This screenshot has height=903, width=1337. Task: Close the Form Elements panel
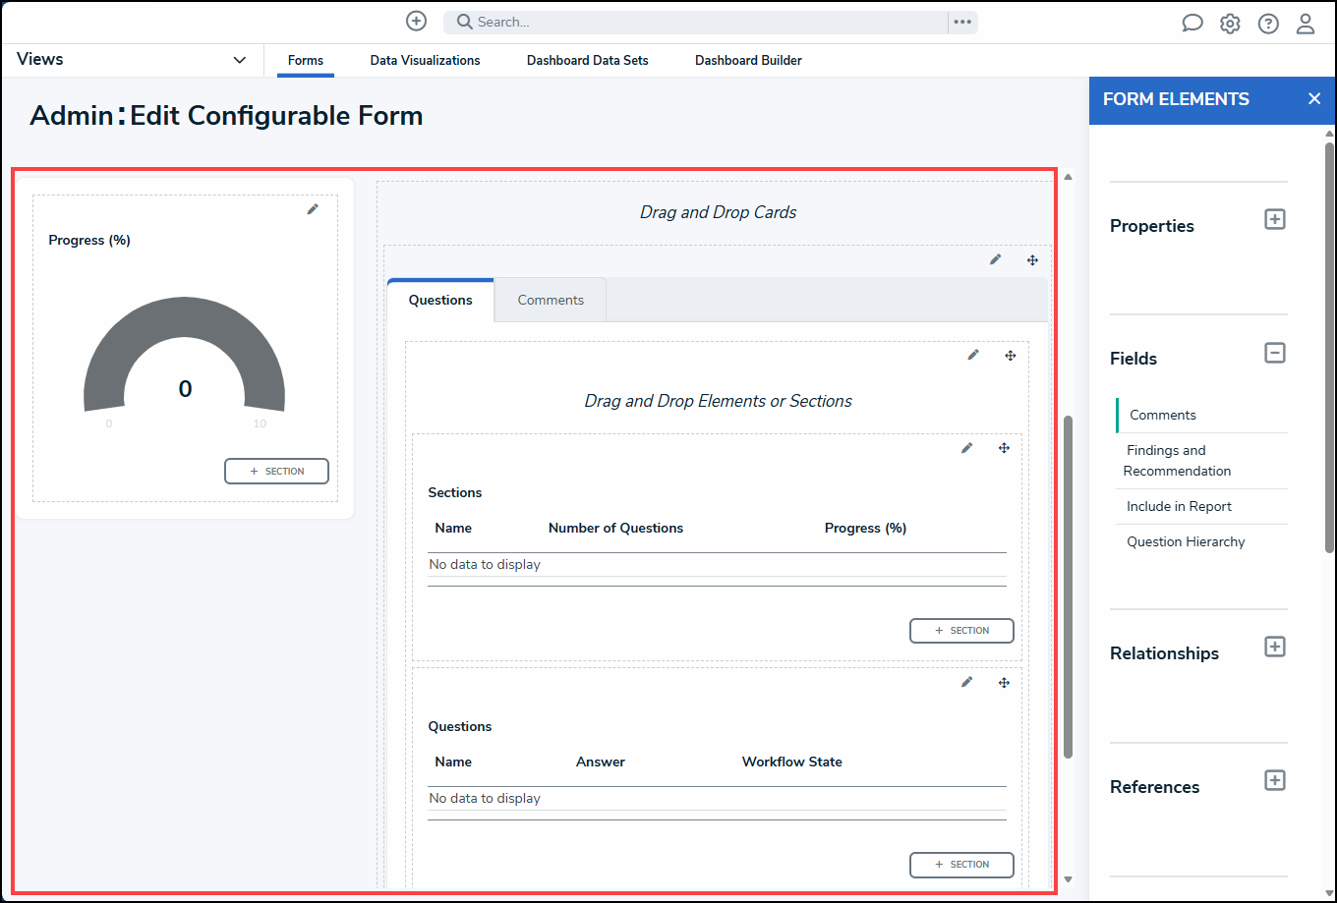[1314, 99]
